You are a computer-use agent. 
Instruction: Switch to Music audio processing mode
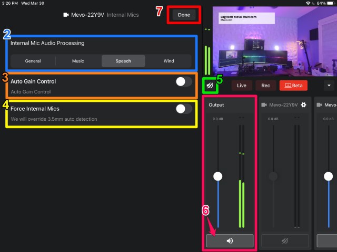78,61
